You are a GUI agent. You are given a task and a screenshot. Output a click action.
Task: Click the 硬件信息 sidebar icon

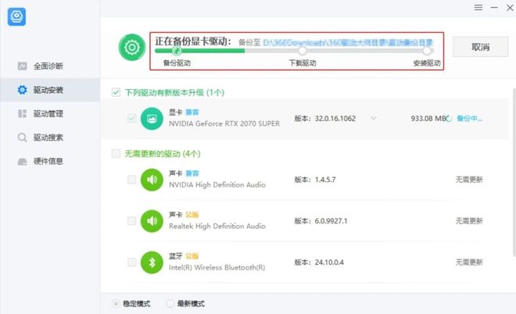coord(22,162)
